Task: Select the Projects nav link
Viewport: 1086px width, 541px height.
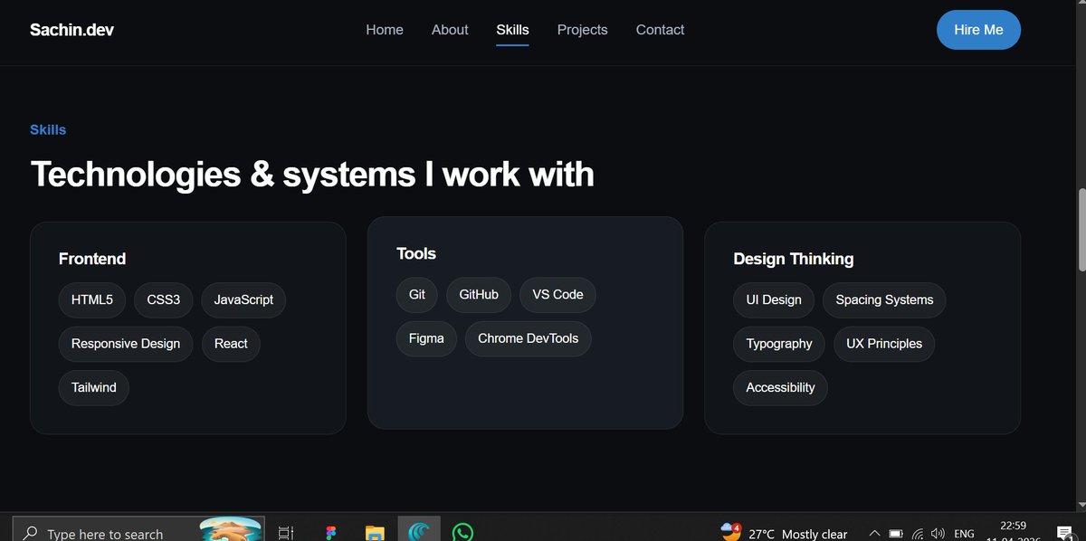Action: pyautogui.click(x=583, y=30)
